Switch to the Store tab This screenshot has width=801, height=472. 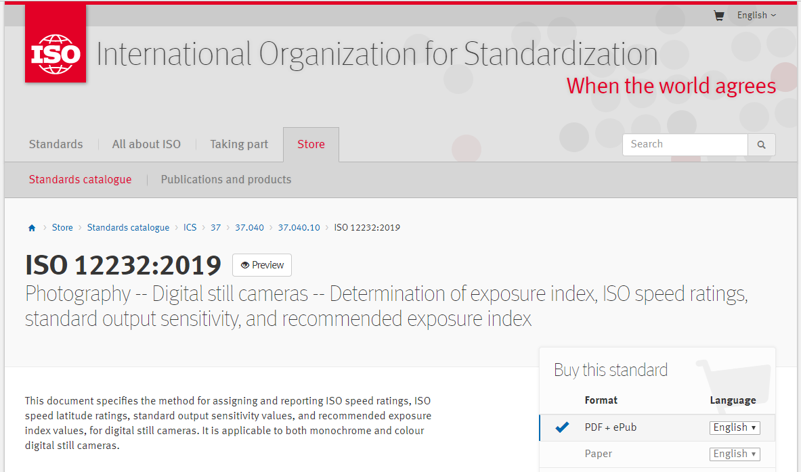[311, 145]
